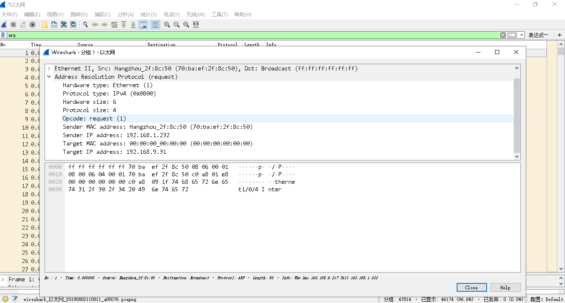Reload the capture file from toolbar
Screen dimensions: 565x303
coord(73,25)
